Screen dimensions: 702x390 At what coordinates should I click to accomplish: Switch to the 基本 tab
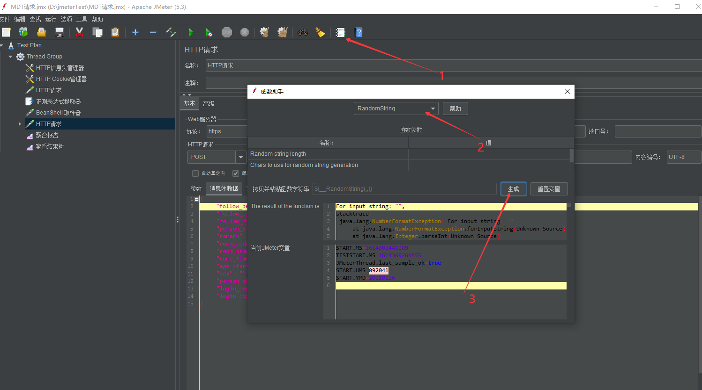click(x=189, y=103)
